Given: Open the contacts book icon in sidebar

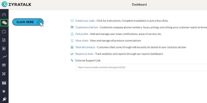Looking at the screenshot, I should tap(4, 48).
